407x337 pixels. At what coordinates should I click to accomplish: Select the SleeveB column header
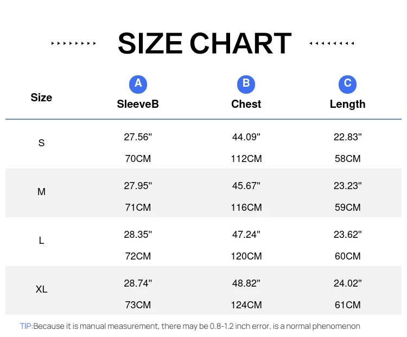pos(138,104)
